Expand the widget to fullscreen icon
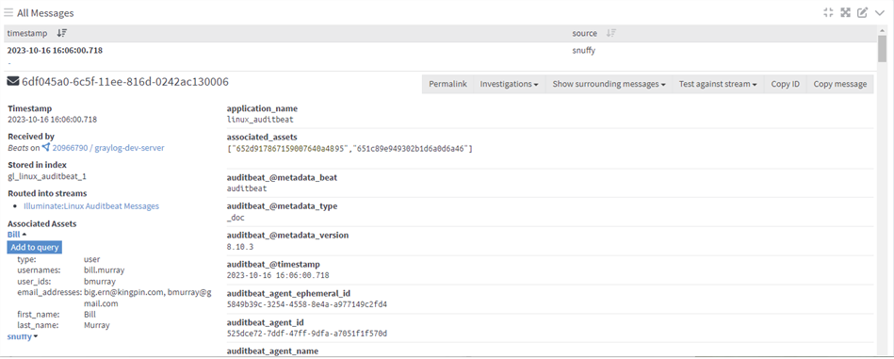 [x=846, y=12]
